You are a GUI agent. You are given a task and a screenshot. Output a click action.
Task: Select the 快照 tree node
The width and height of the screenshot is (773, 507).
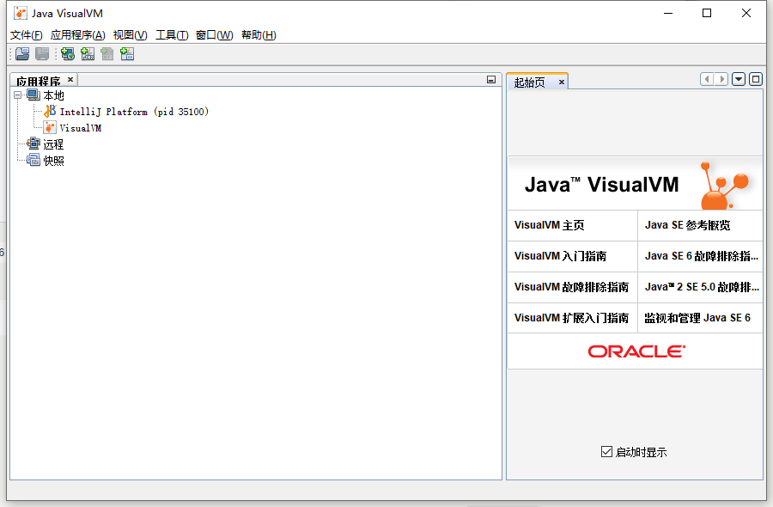(x=53, y=161)
